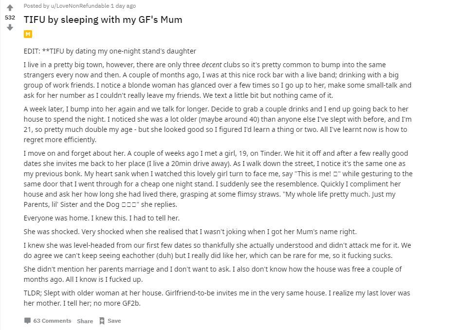Click the "She was shocked" line
The image size is (459, 330).
click(190, 232)
